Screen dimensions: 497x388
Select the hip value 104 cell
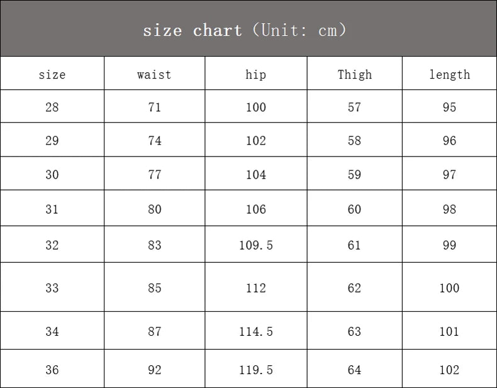click(255, 174)
